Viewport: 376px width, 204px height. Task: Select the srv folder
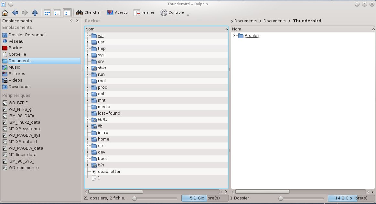[x=98, y=62]
